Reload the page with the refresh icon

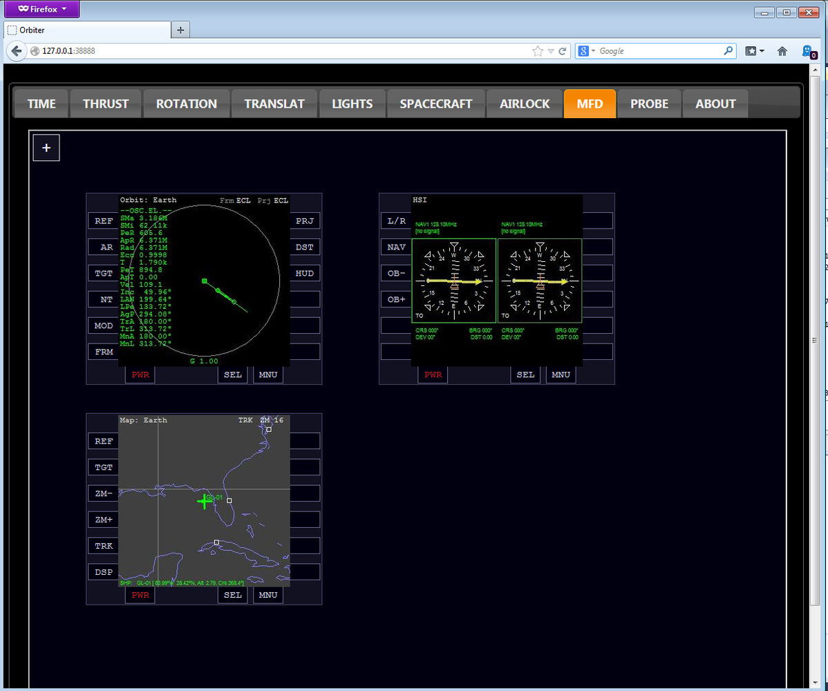(563, 51)
